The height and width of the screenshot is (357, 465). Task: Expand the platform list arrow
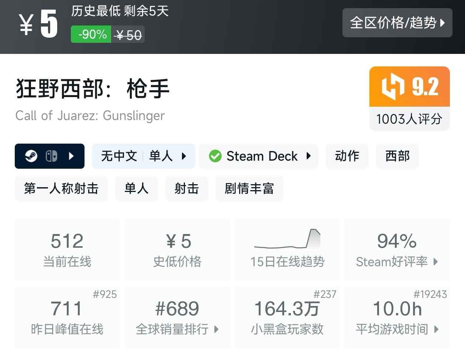pos(72,156)
